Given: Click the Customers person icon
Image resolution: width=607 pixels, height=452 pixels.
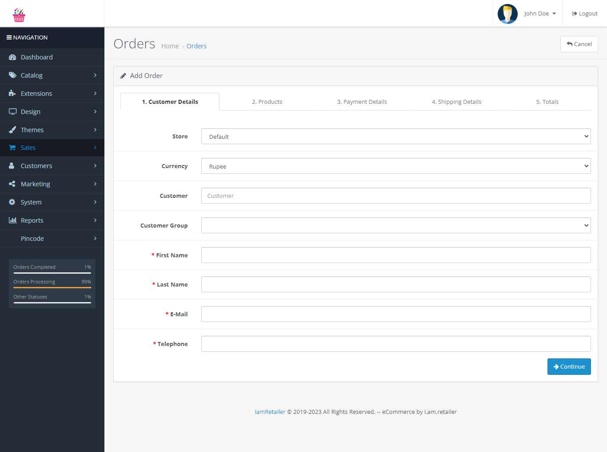Looking at the screenshot, I should [12, 166].
